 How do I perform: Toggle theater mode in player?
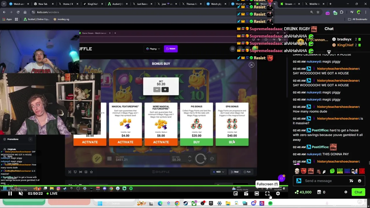tap(257, 194)
